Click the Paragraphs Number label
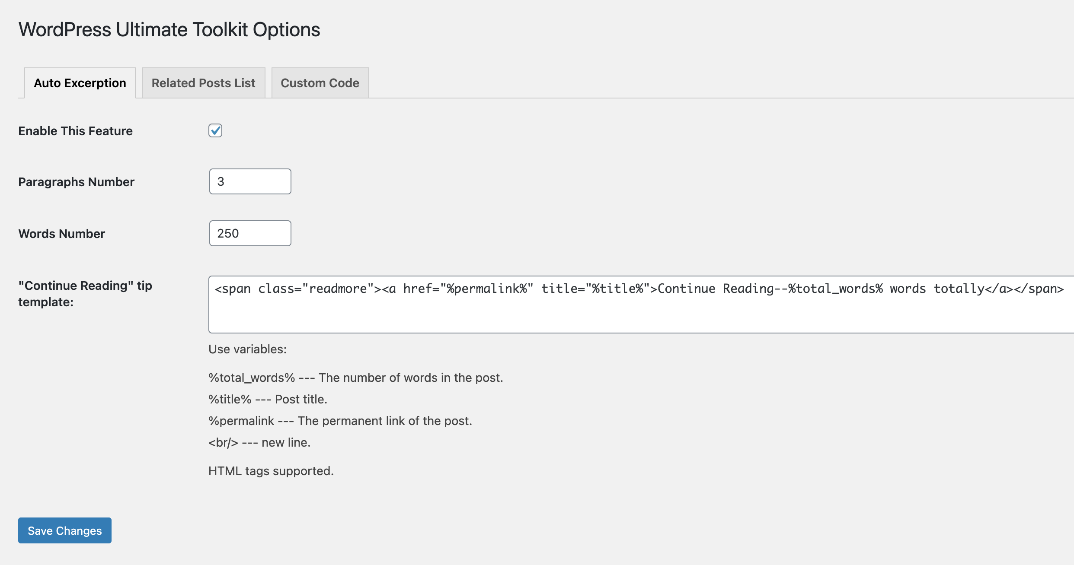 [x=76, y=182]
